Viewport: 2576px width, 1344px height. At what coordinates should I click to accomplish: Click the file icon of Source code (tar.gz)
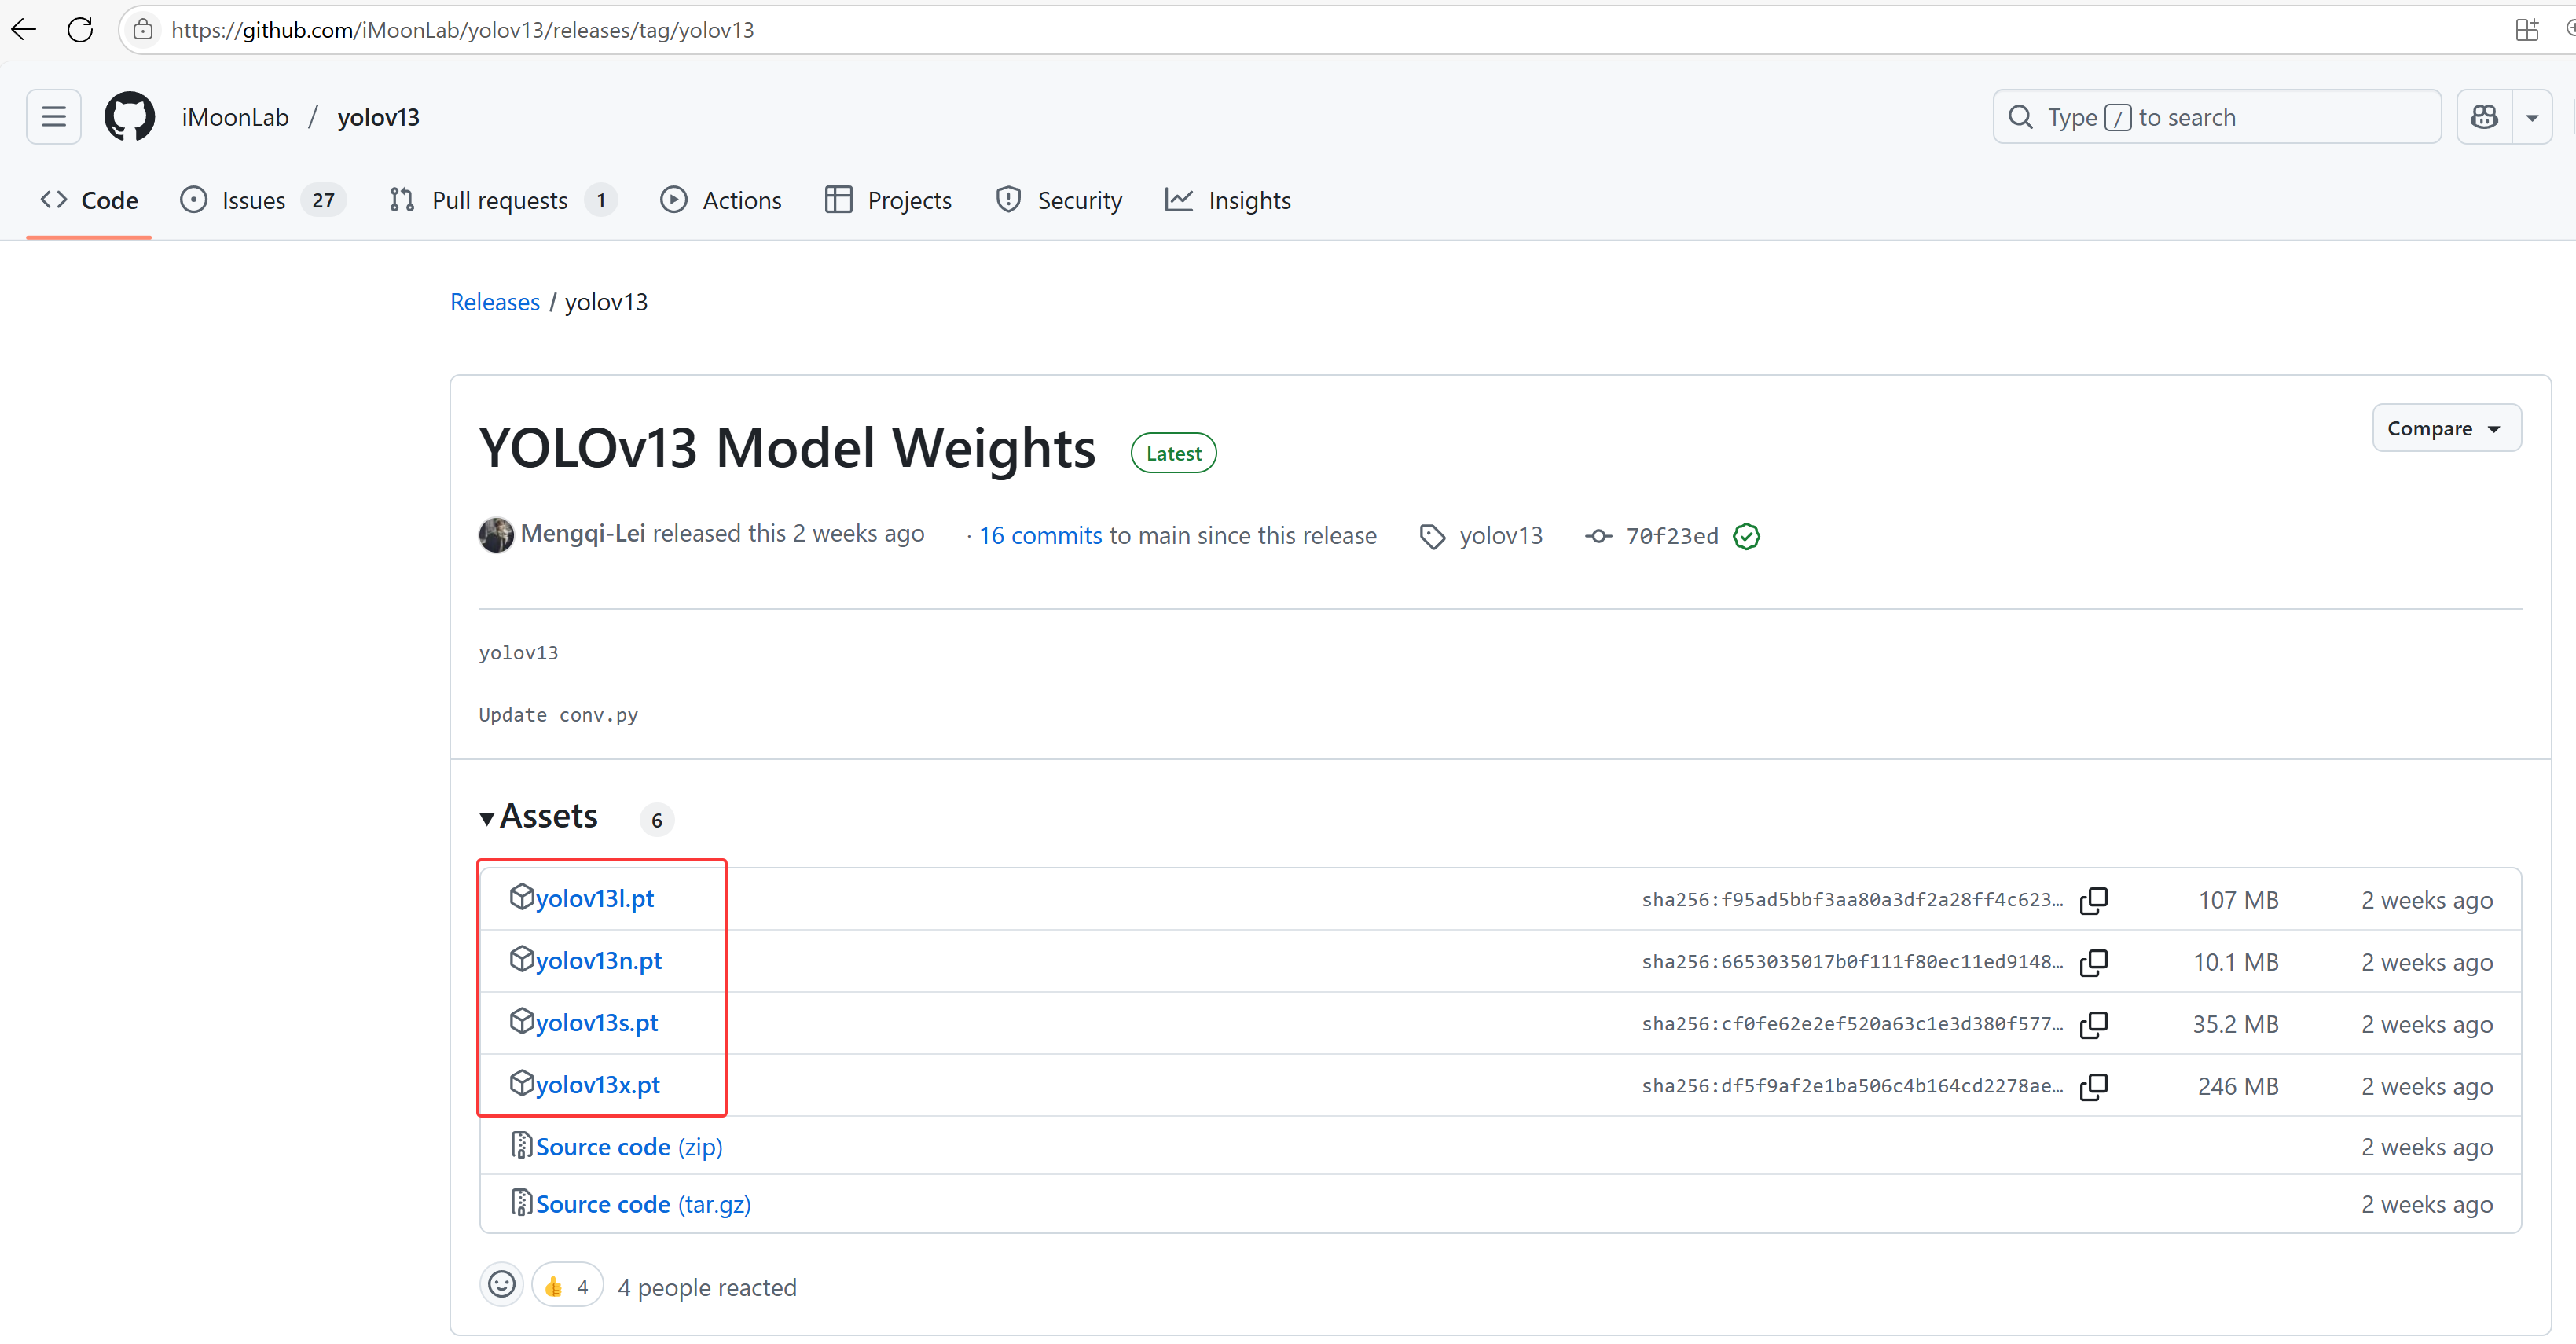521,1202
